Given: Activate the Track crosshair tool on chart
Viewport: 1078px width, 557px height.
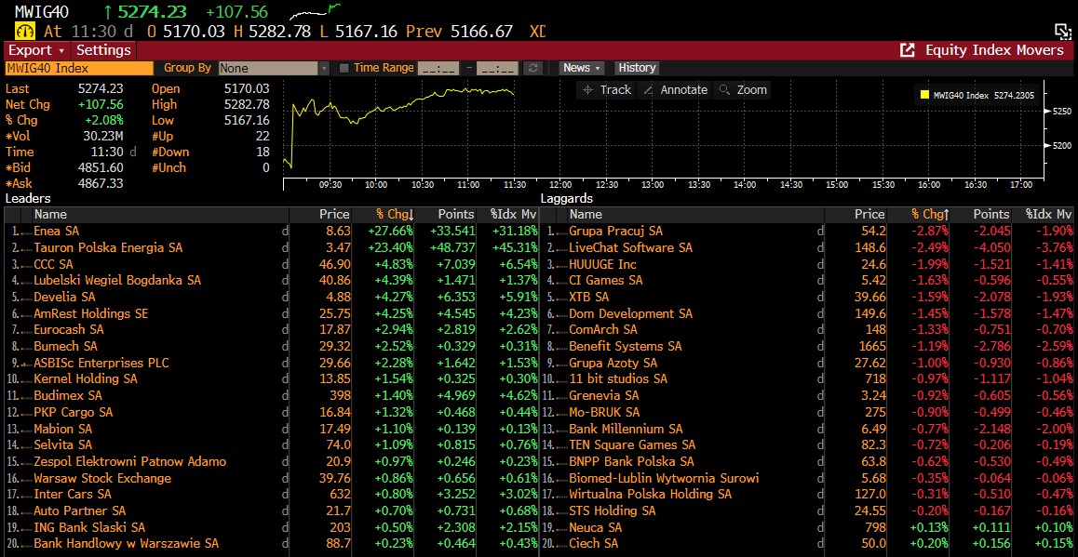Looking at the screenshot, I should (x=605, y=90).
